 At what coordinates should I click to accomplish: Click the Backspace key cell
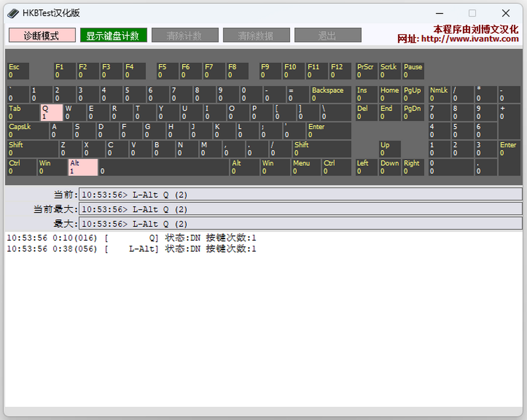[x=330, y=94]
